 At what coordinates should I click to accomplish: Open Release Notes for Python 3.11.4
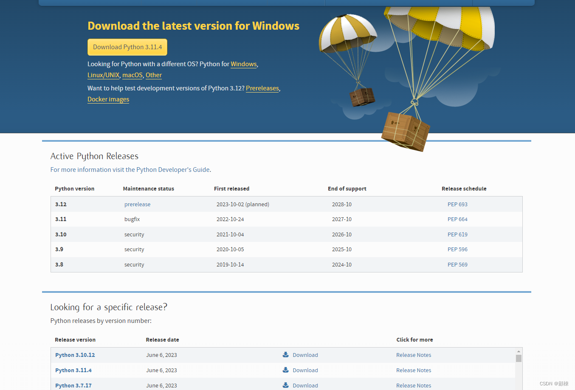414,370
